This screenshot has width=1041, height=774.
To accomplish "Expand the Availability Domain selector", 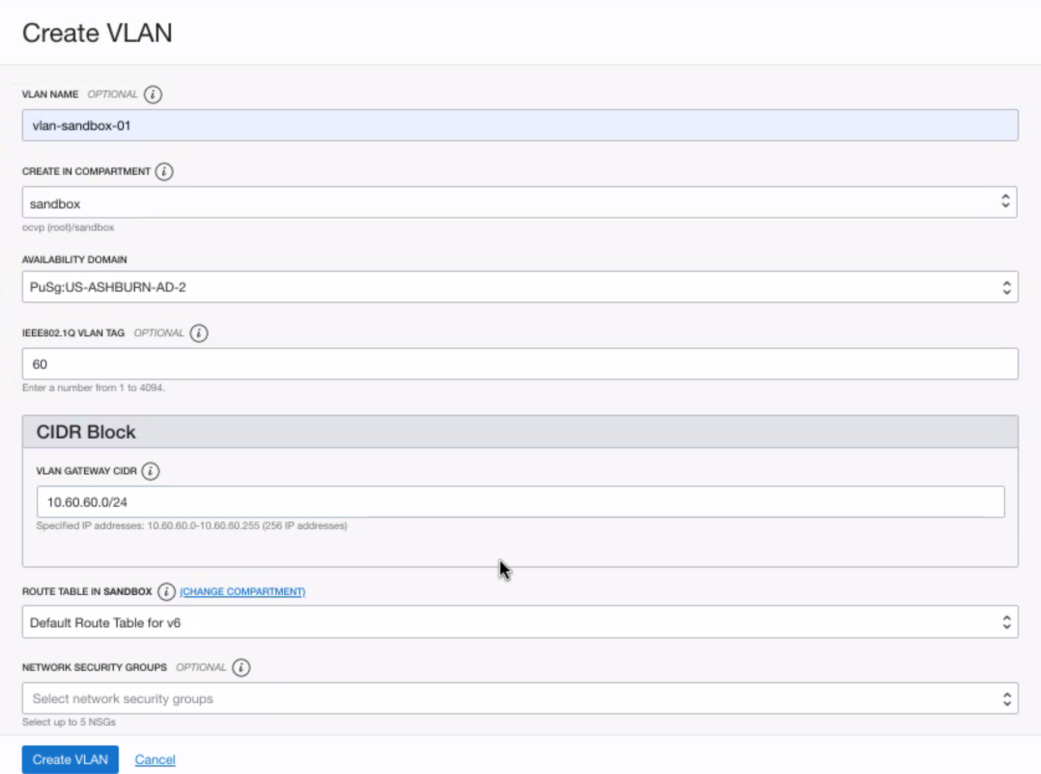I will pos(519,287).
